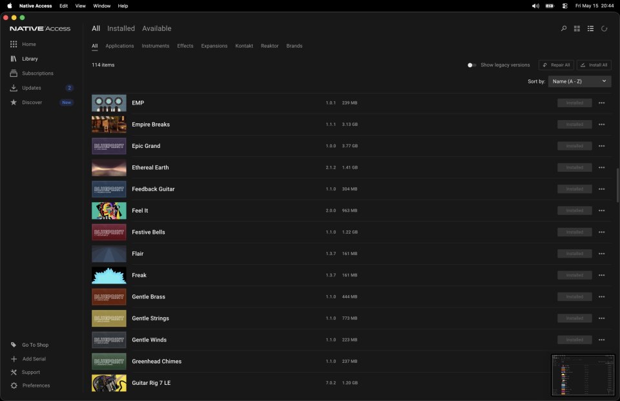
Task: Click the Go To Shop tag icon
Action: click(14, 345)
